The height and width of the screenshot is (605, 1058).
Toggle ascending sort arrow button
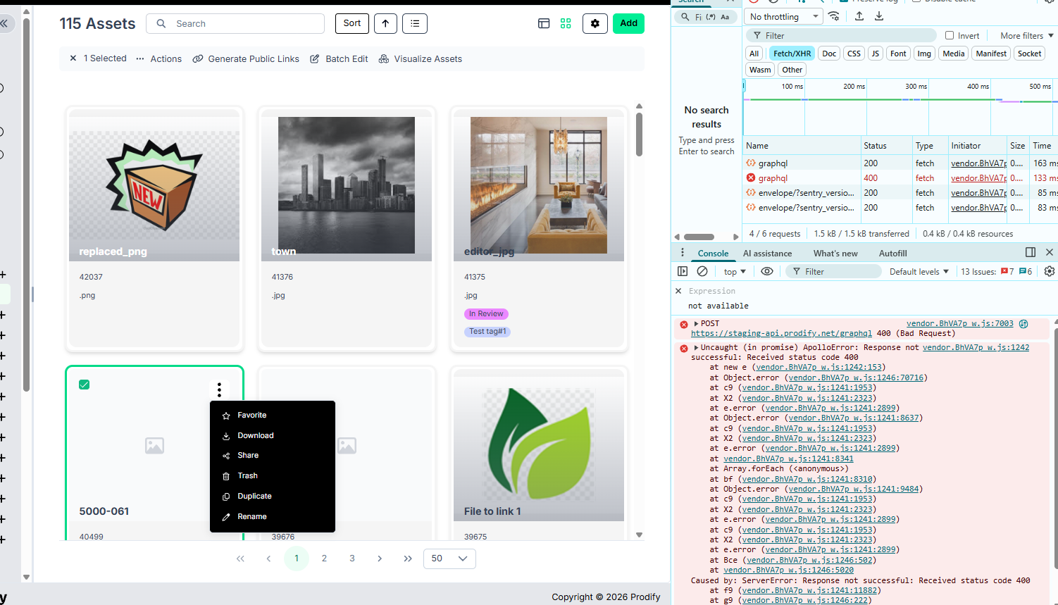[x=385, y=23]
